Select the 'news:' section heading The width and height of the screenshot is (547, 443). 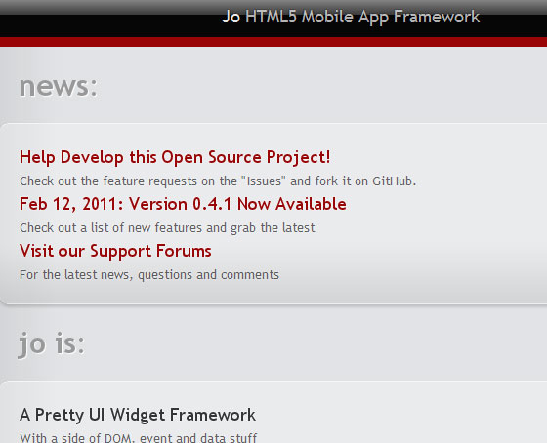point(59,86)
